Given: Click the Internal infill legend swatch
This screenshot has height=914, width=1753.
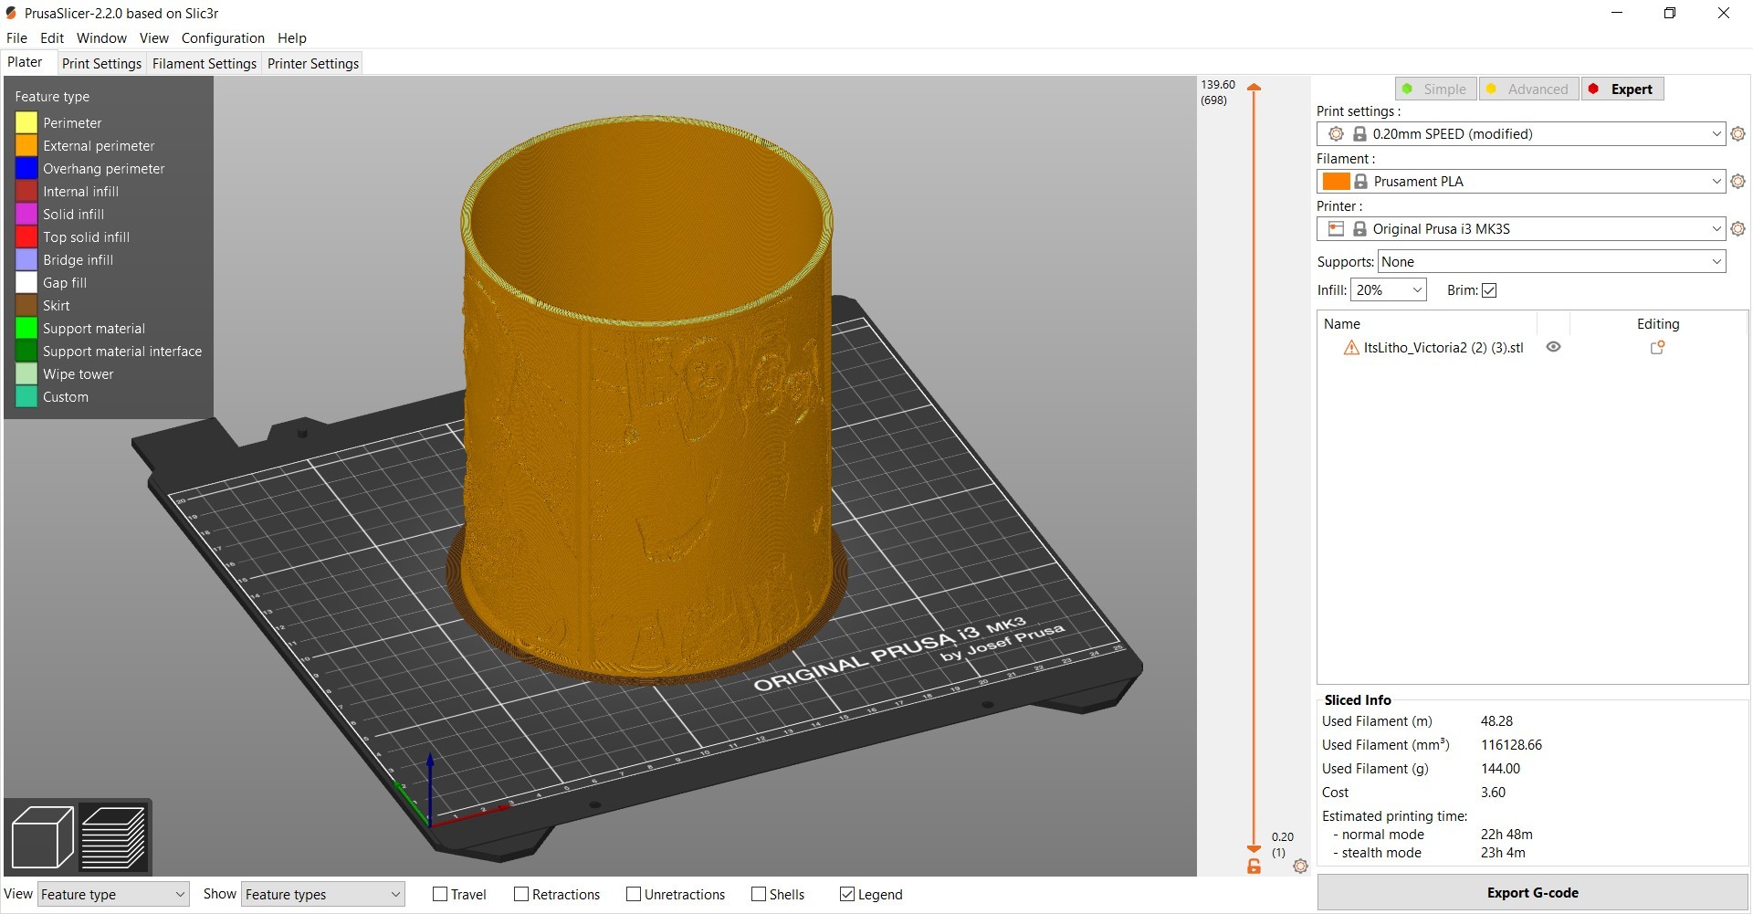Looking at the screenshot, I should 26,191.
